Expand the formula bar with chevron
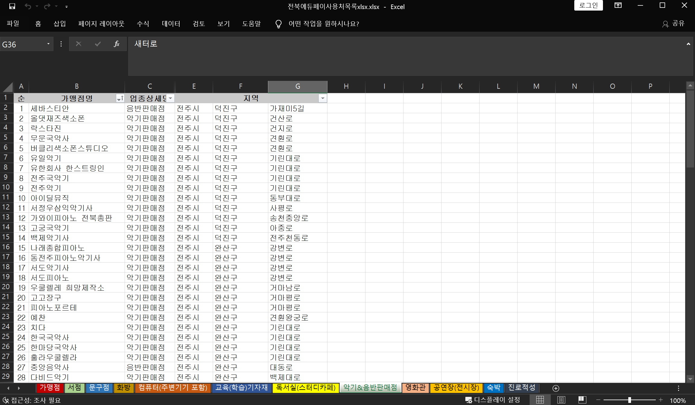Viewport: 695px width, 405px height. (x=688, y=44)
